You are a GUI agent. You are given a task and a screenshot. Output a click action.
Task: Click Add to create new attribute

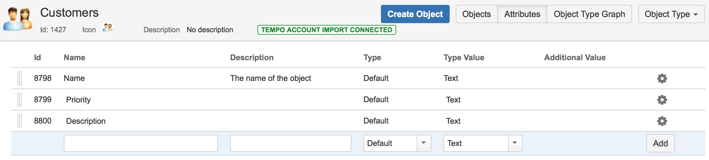pyautogui.click(x=660, y=143)
